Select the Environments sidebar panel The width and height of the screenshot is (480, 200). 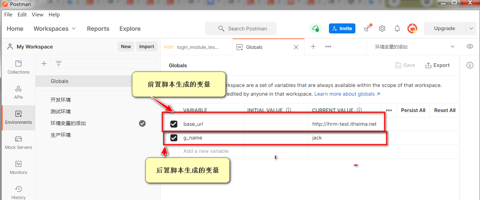tap(18, 118)
